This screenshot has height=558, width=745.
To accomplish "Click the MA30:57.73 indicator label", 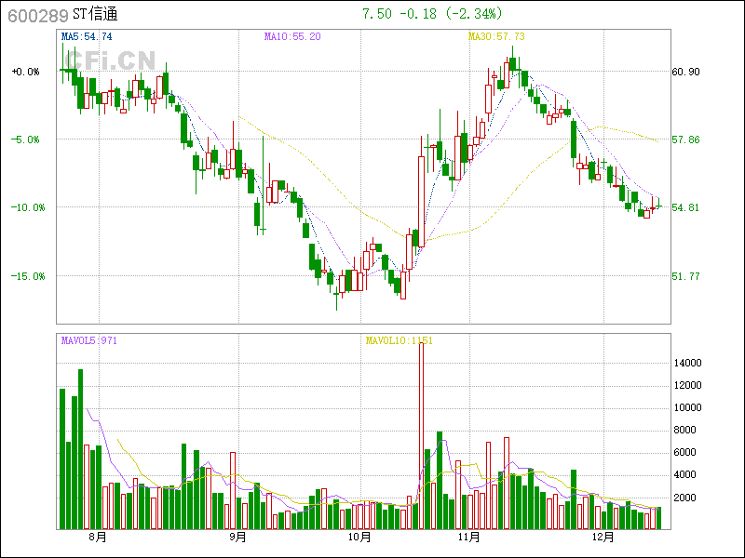I will 496,36.
